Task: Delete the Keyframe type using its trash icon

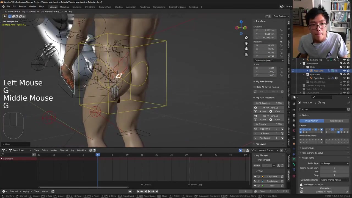Action: [x=282, y=177]
